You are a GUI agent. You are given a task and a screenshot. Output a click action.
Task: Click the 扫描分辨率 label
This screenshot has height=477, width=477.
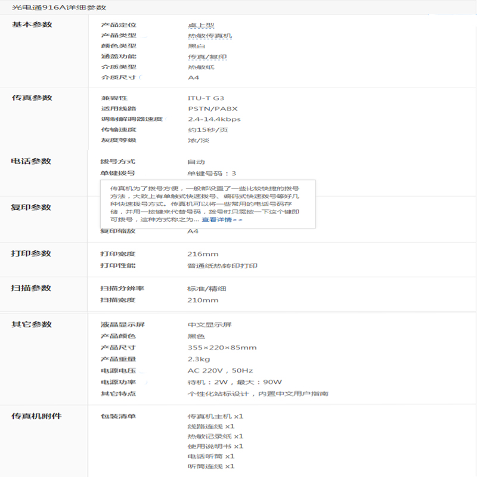(x=122, y=289)
